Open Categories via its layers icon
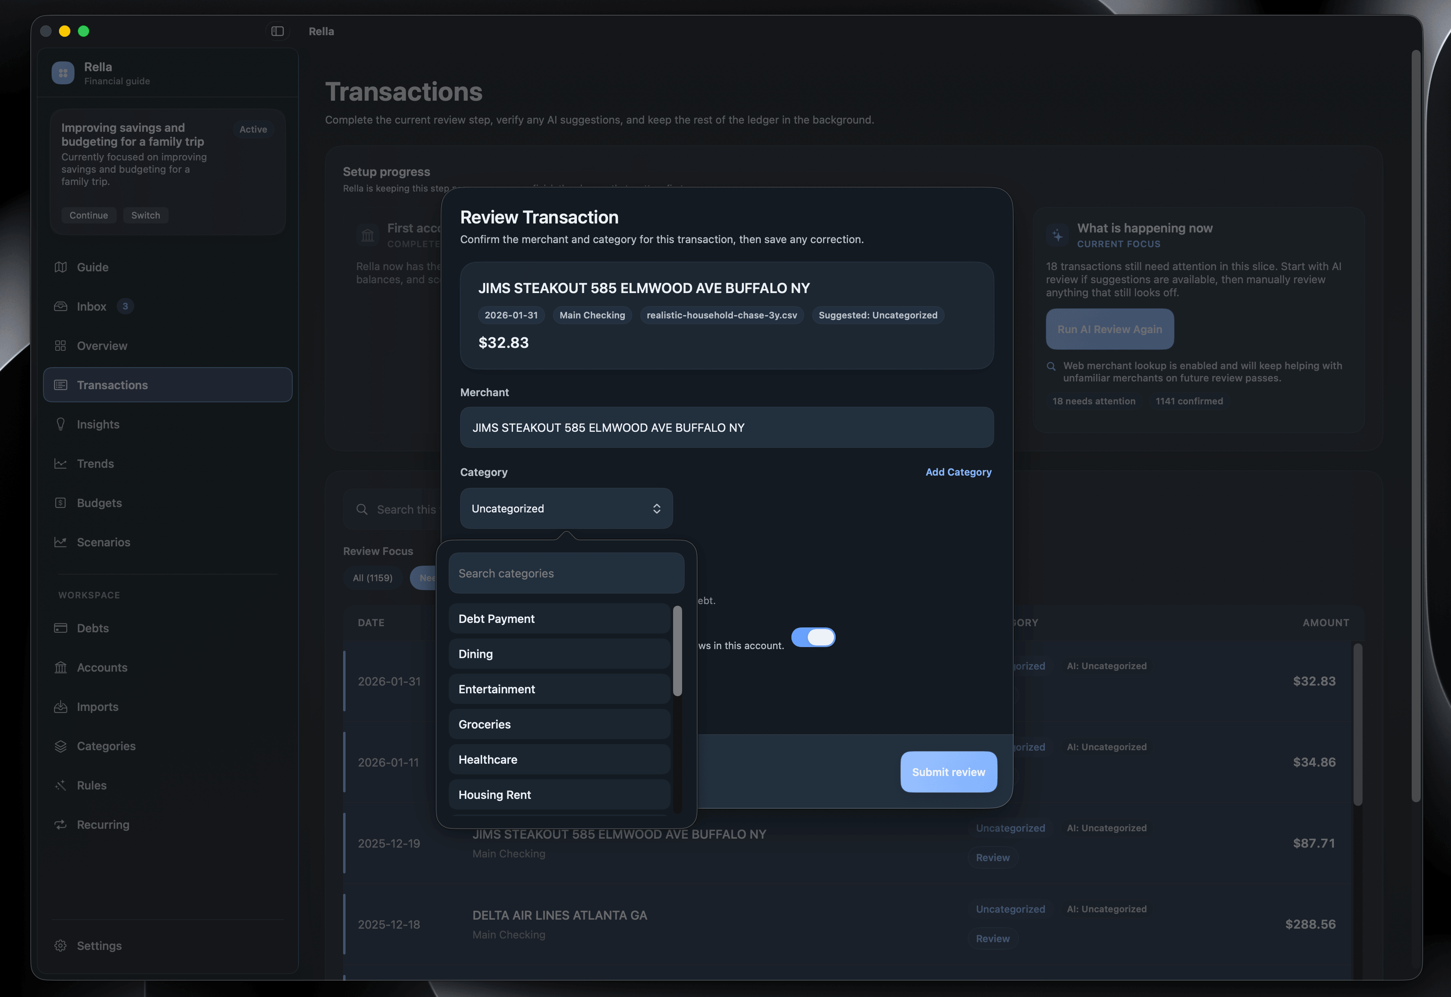Viewport: 1451px width, 997px height. [x=61, y=747]
